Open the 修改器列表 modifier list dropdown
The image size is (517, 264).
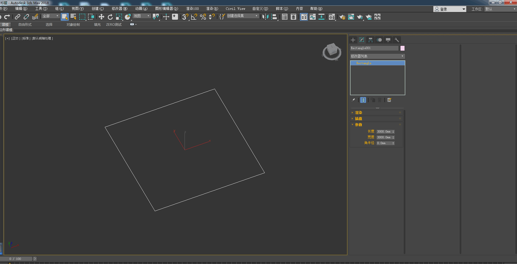pos(377,56)
